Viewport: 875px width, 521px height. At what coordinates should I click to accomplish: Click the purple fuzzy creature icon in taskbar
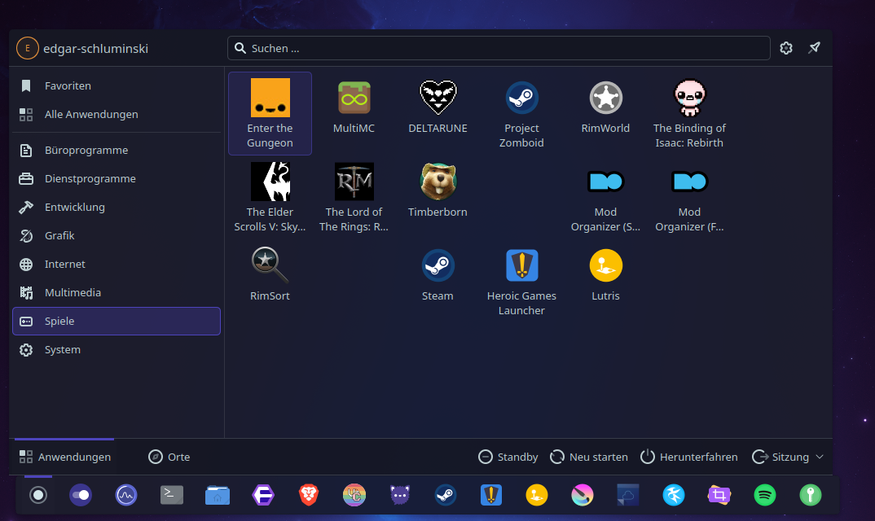pyautogui.click(x=400, y=495)
